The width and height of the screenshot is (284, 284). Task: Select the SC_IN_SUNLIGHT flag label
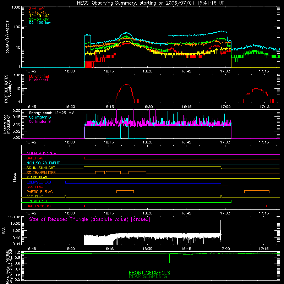coord(41,168)
